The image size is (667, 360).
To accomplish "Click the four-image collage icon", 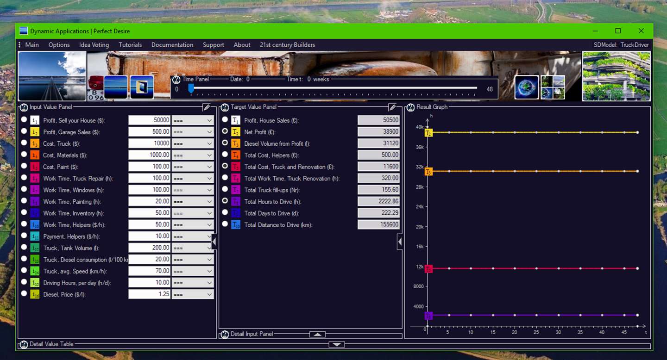I will tap(553, 87).
